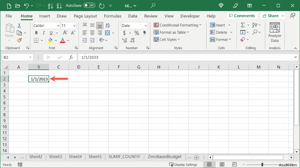The width and height of the screenshot is (300, 168).
Task: Click the Comments button
Action: click(242, 16)
